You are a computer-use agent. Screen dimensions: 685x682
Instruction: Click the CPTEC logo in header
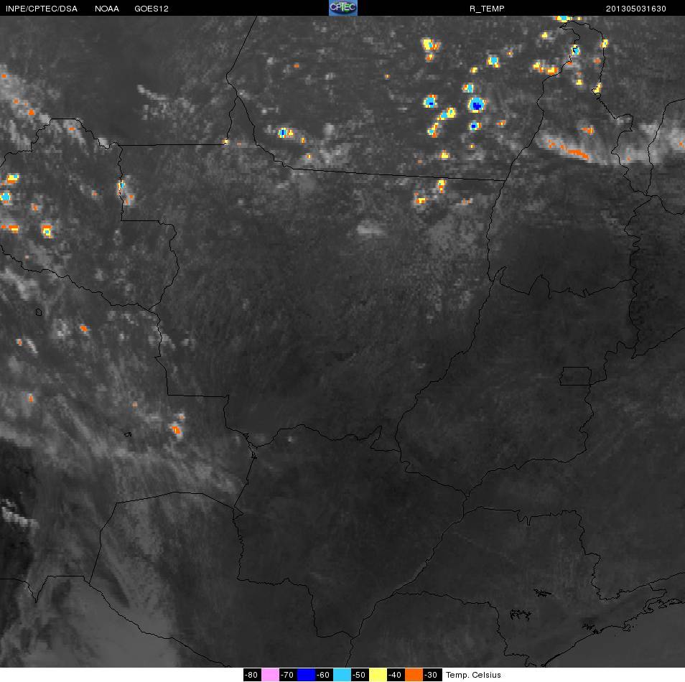(343, 8)
